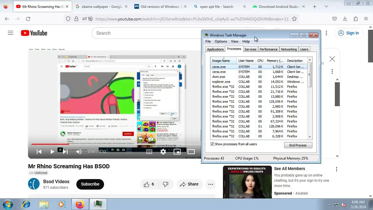
Task: Open the Windows Start orb
Action: [x=8, y=204]
